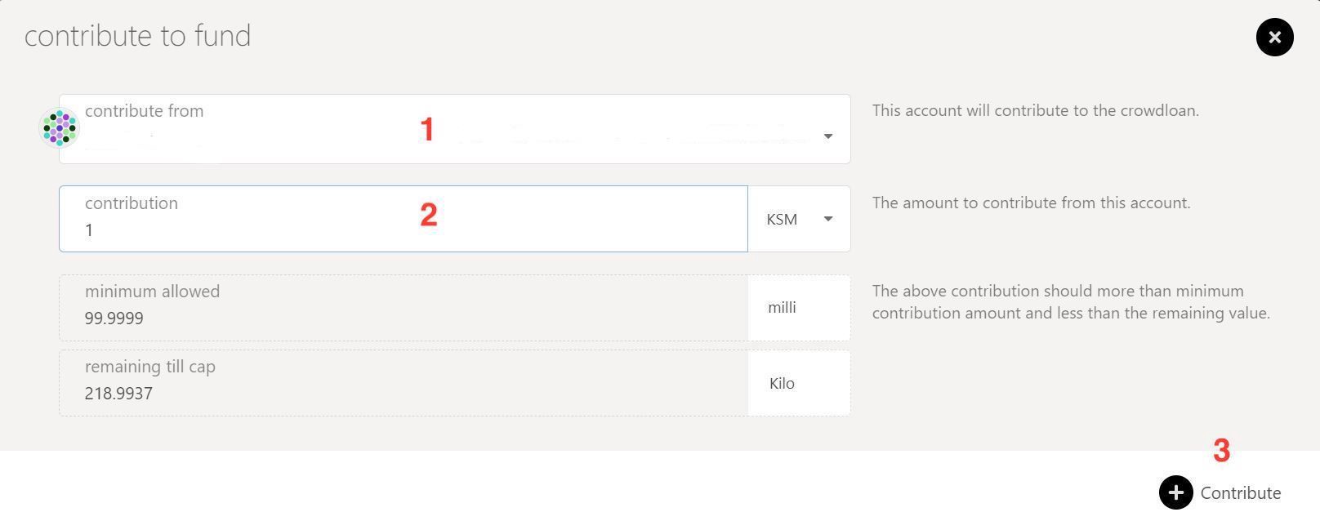Expand the contribute from dropdown arrow
Viewport: 1320px width, 530px height.
point(827,136)
